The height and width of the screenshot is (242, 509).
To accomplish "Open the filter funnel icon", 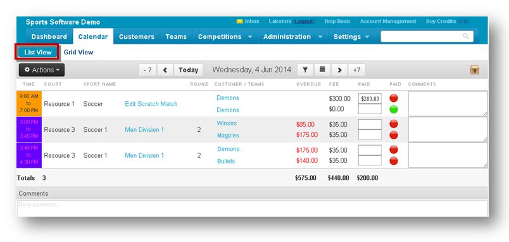I will (305, 70).
